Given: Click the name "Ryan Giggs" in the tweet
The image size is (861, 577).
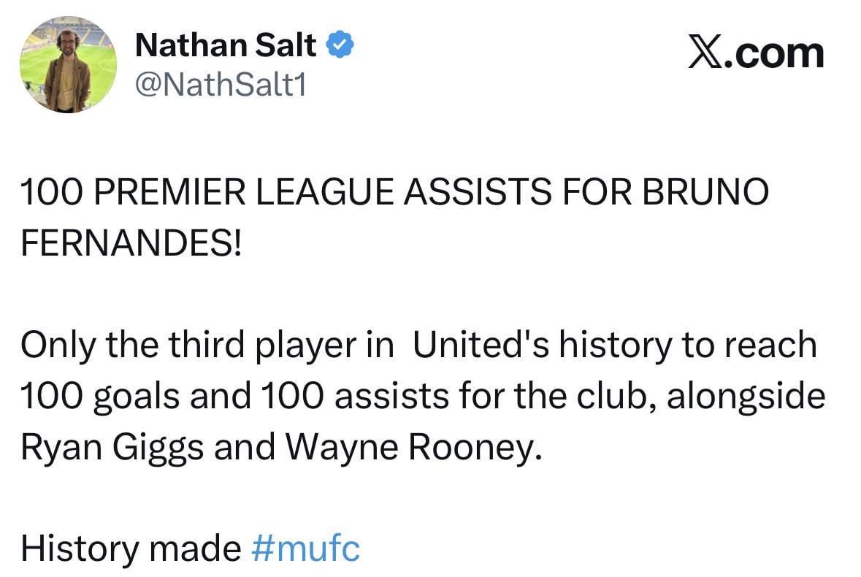Looking at the screenshot, I should click(112, 448).
